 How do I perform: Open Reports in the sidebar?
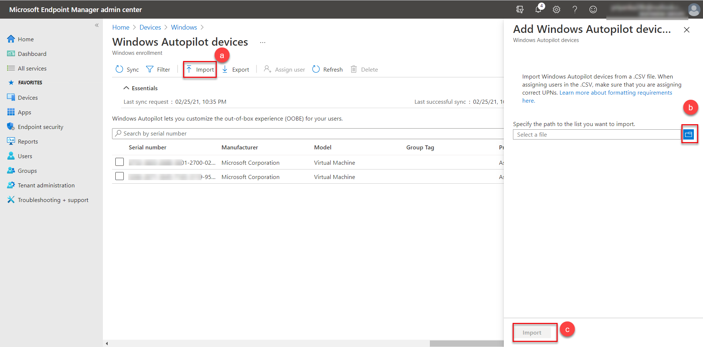(x=28, y=141)
